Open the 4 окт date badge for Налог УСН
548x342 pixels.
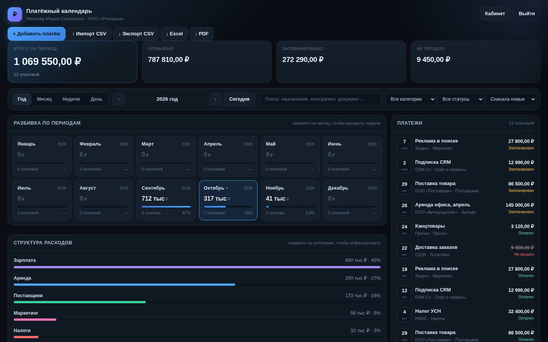coord(405,315)
